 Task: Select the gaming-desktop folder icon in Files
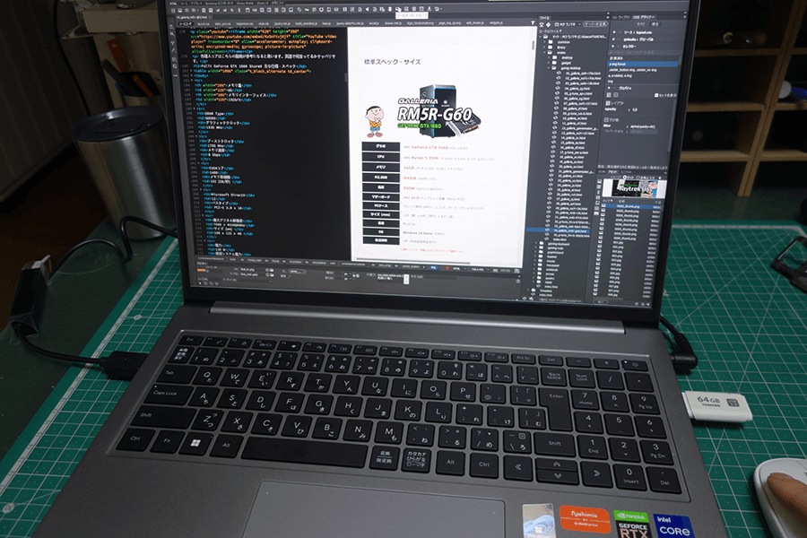(554, 68)
